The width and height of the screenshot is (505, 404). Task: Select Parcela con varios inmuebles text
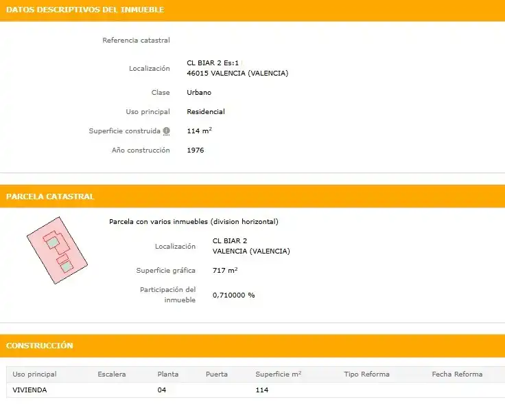193,222
